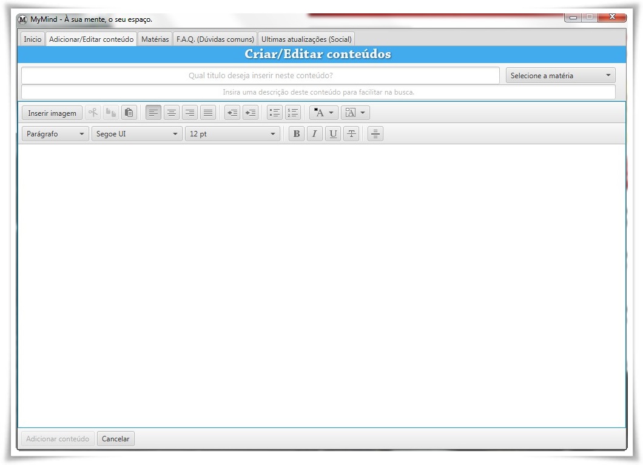
Task: Open the Segoe UI font dropdown
Action: click(137, 134)
